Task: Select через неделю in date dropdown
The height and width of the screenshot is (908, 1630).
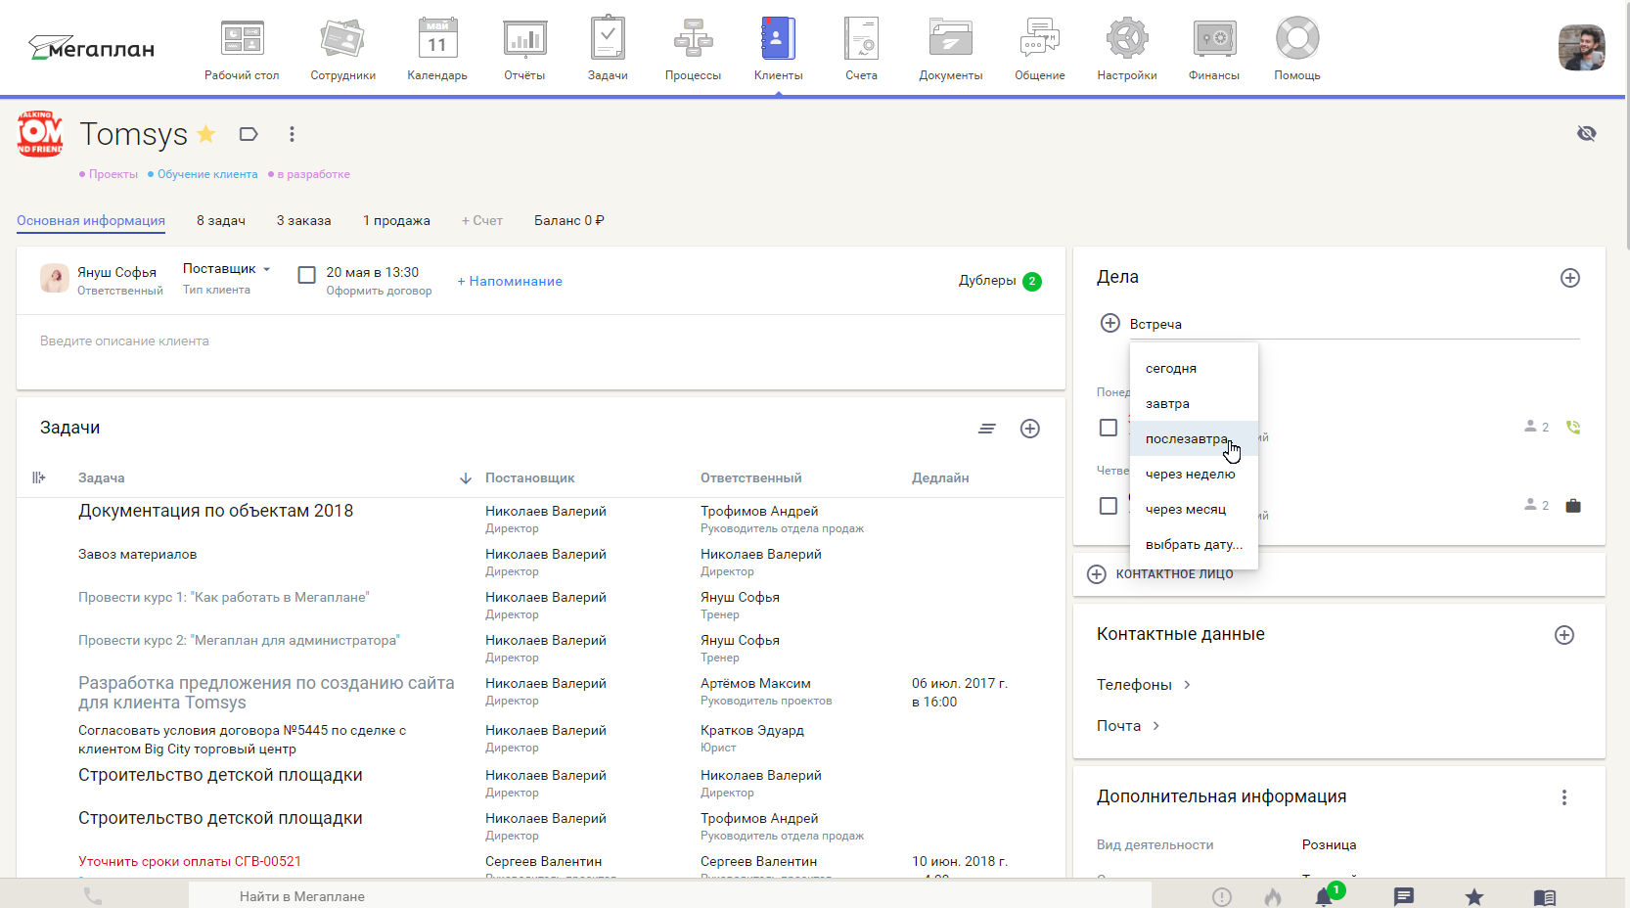Action: (x=1194, y=474)
